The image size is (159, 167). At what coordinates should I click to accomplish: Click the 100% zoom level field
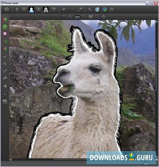[x=77, y=17]
